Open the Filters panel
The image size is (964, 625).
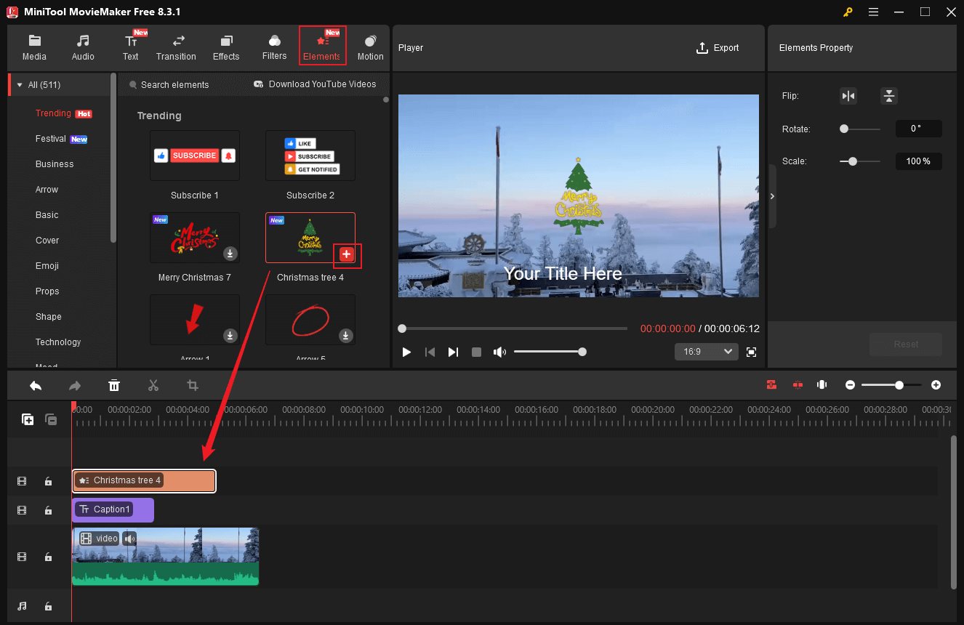point(274,45)
